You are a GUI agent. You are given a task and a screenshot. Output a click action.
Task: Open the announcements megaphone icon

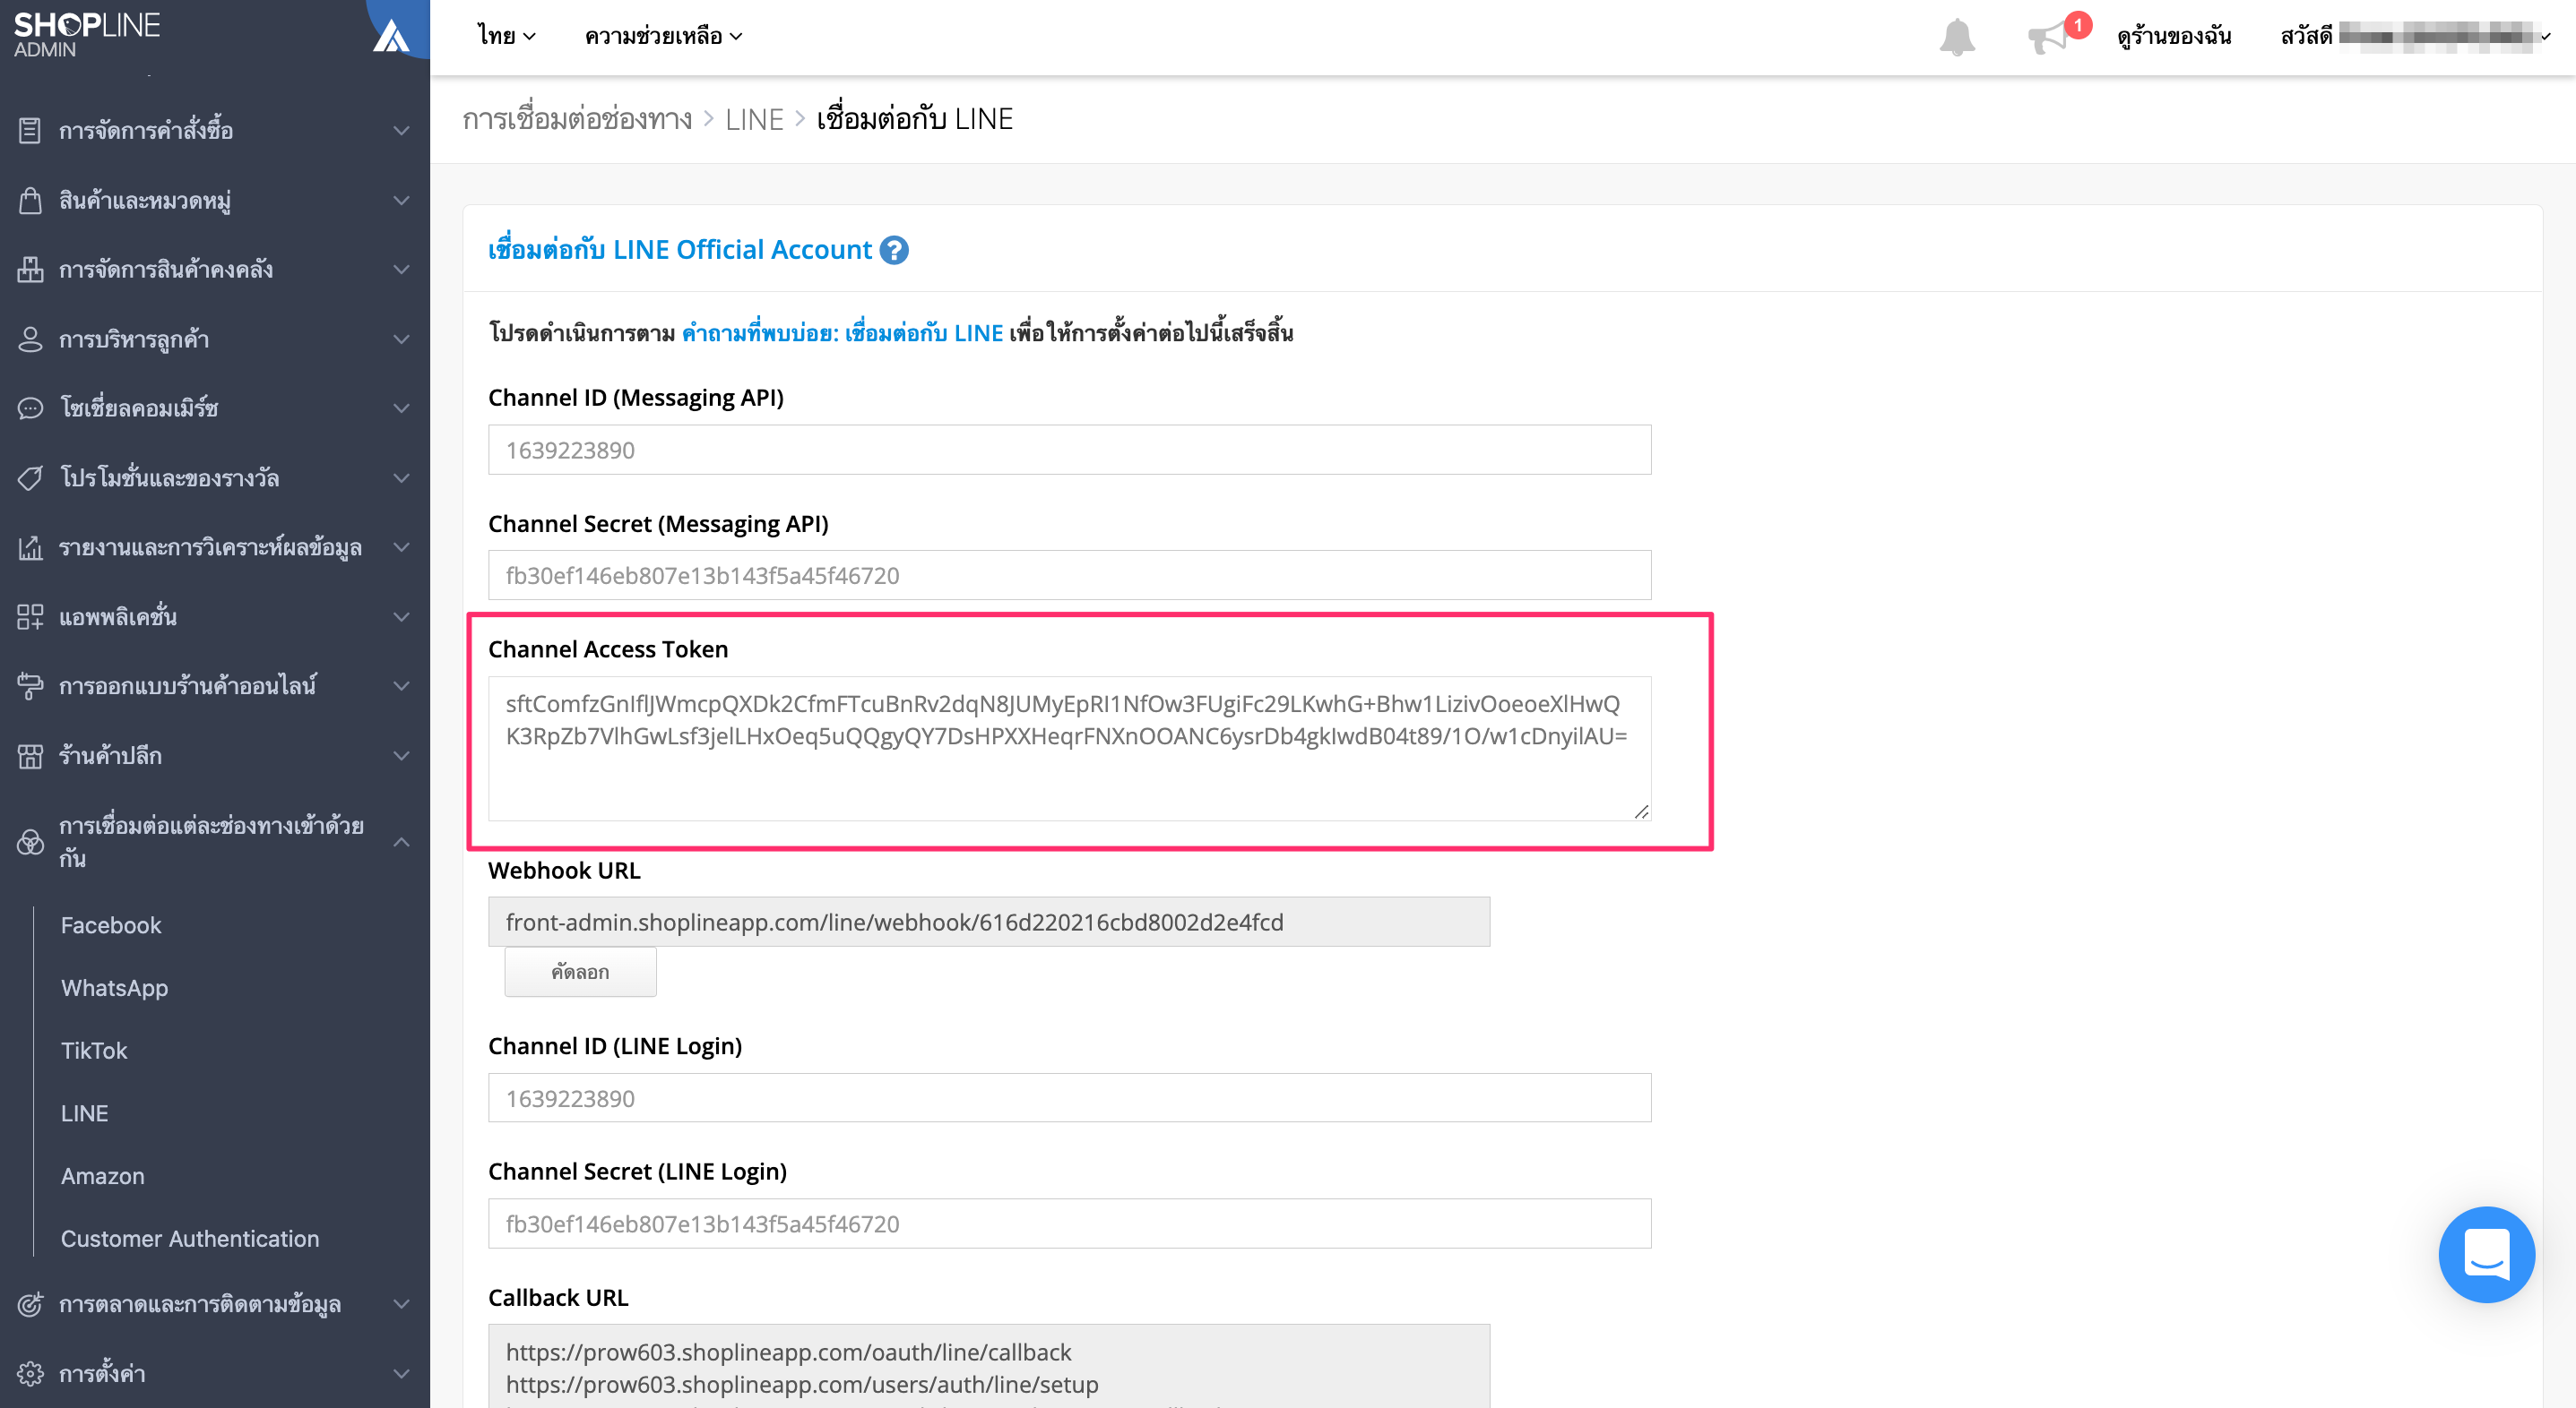click(2049, 38)
